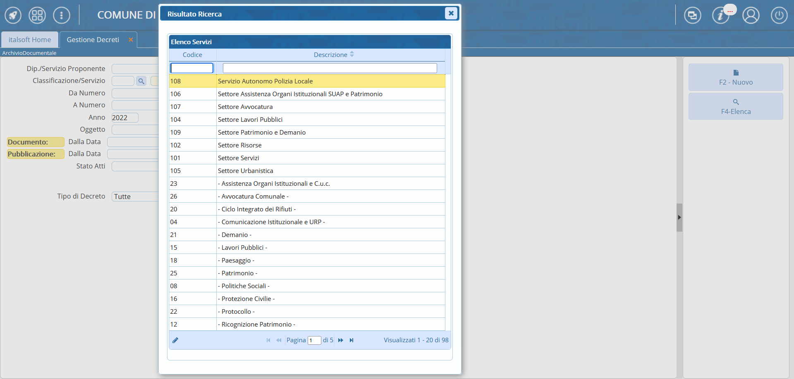Switch to italsoft Home tab

pyautogui.click(x=30, y=40)
